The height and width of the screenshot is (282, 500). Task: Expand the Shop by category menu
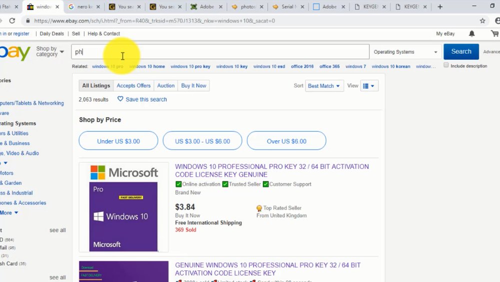point(50,52)
